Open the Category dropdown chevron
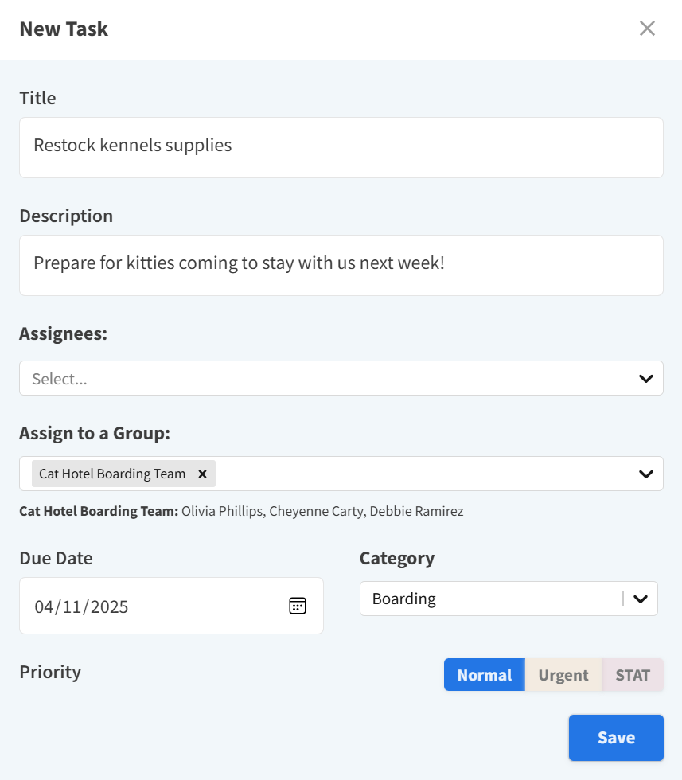This screenshot has height=780, width=682. point(640,598)
